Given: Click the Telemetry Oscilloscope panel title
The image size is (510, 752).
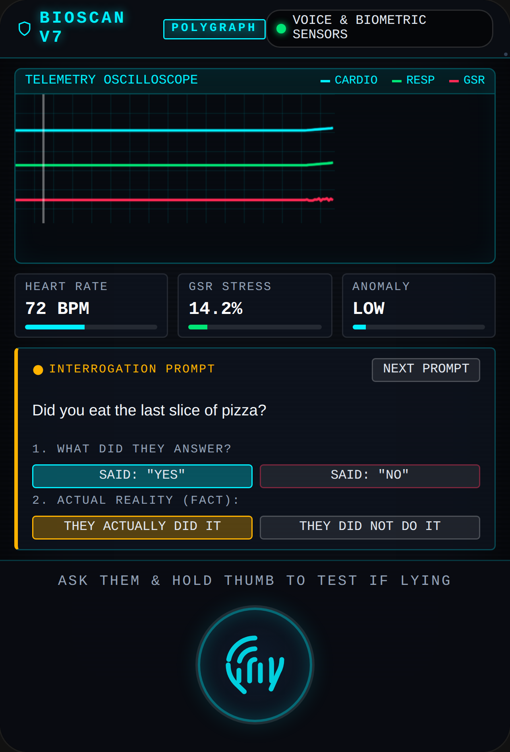Looking at the screenshot, I should (x=111, y=80).
